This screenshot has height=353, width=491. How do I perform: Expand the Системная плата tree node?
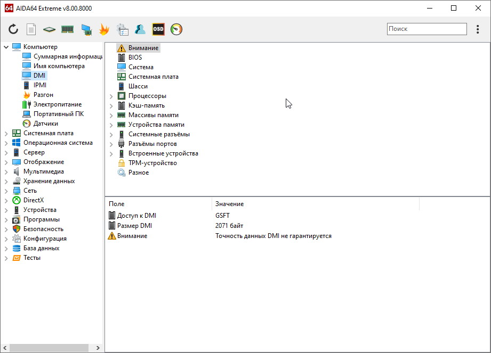(6, 134)
